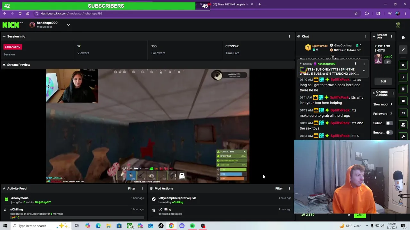Go to browser home page

pyautogui.click(x=28, y=13)
